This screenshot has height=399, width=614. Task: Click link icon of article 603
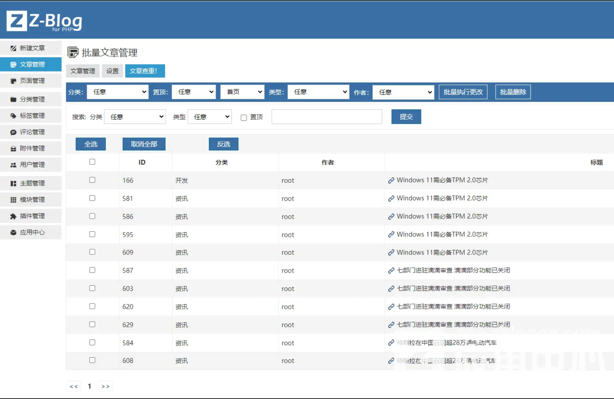pos(391,289)
